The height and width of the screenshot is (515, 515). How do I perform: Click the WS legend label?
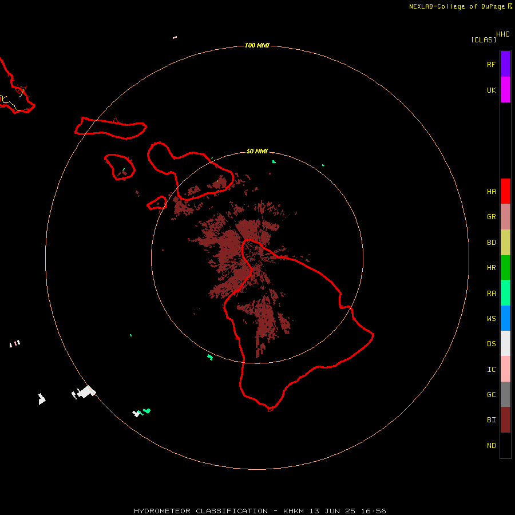point(491,318)
